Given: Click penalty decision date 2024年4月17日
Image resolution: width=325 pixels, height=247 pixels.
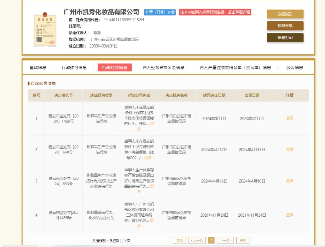Looking at the screenshot, I should 214,149.
